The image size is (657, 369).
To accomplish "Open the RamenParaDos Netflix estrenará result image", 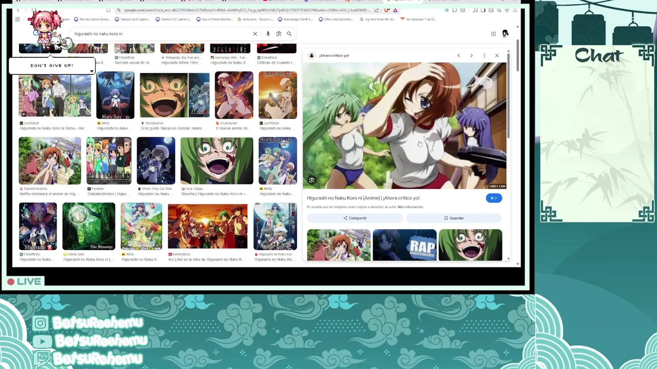I will pyautogui.click(x=50, y=161).
